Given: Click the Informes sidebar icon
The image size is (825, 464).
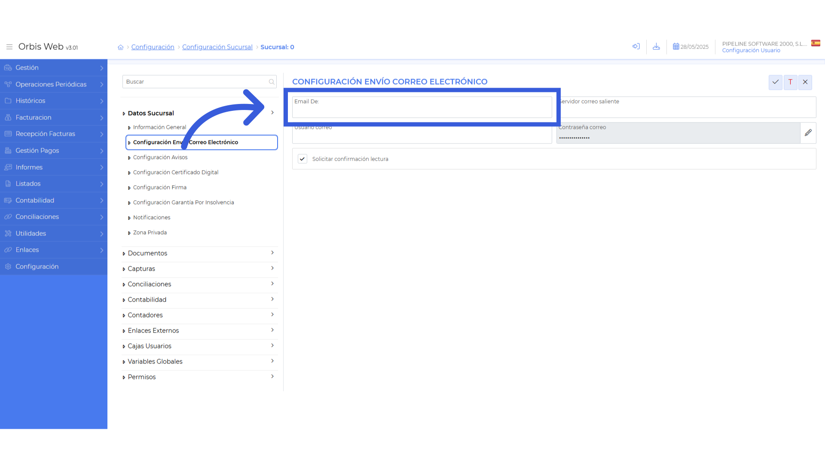Looking at the screenshot, I should click(x=8, y=167).
